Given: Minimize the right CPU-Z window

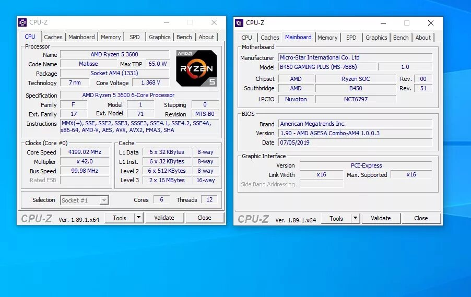Looking at the screenshot, I should [x=383, y=23].
